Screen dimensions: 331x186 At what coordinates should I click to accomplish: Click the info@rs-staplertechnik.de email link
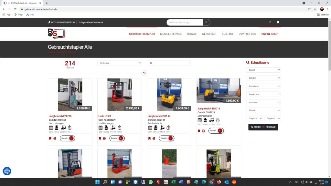(91, 22)
